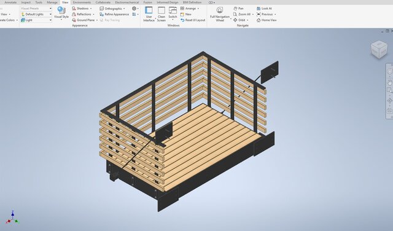Screen dimensions: 393x231
Task: Open the Electromechanical ribbon tab
Action: pyautogui.click(x=127, y=2)
